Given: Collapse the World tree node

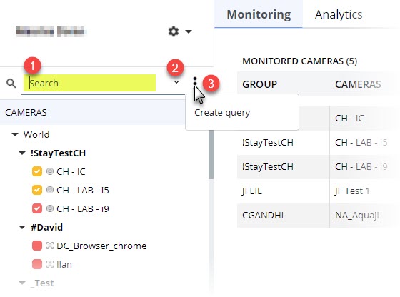Looking at the screenshot, I should point(15,134).
